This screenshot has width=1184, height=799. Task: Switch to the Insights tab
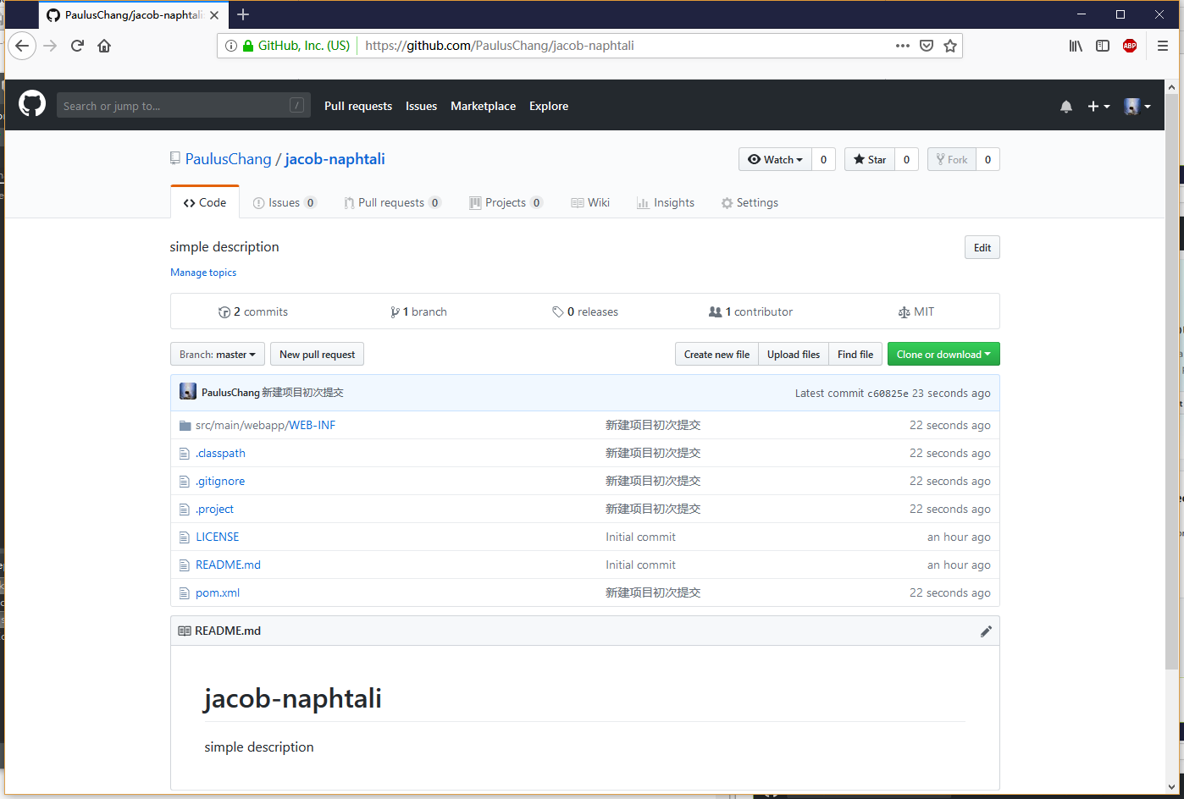666,203
